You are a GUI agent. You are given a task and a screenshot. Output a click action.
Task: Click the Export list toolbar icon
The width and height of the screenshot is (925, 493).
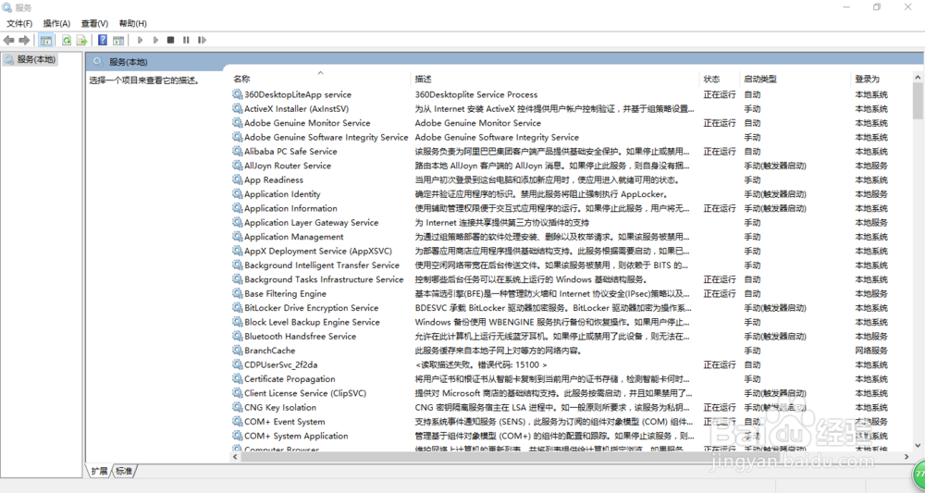click(82, 40)
